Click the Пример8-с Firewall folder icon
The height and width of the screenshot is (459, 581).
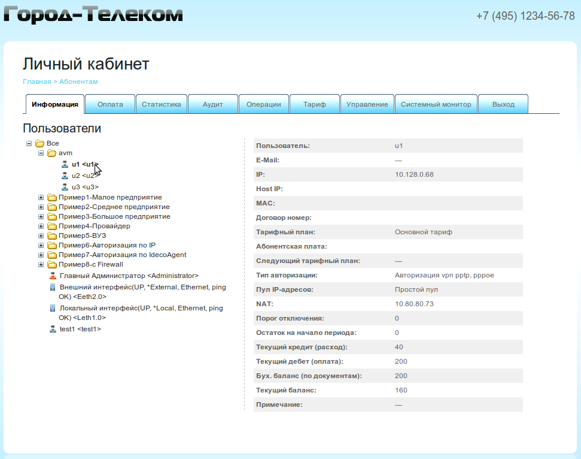tap(52, 265)
